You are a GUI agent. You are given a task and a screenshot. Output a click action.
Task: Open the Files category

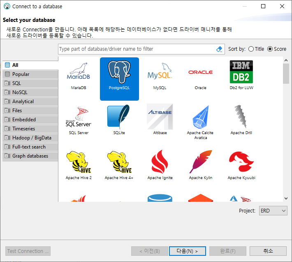[x=30, y=111]
